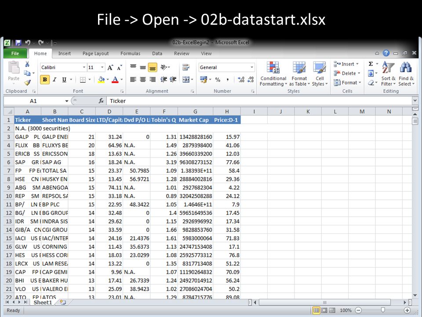Screen dimensions: 422x317
Task: Align text right in cell
Action: tap(153, 80)
